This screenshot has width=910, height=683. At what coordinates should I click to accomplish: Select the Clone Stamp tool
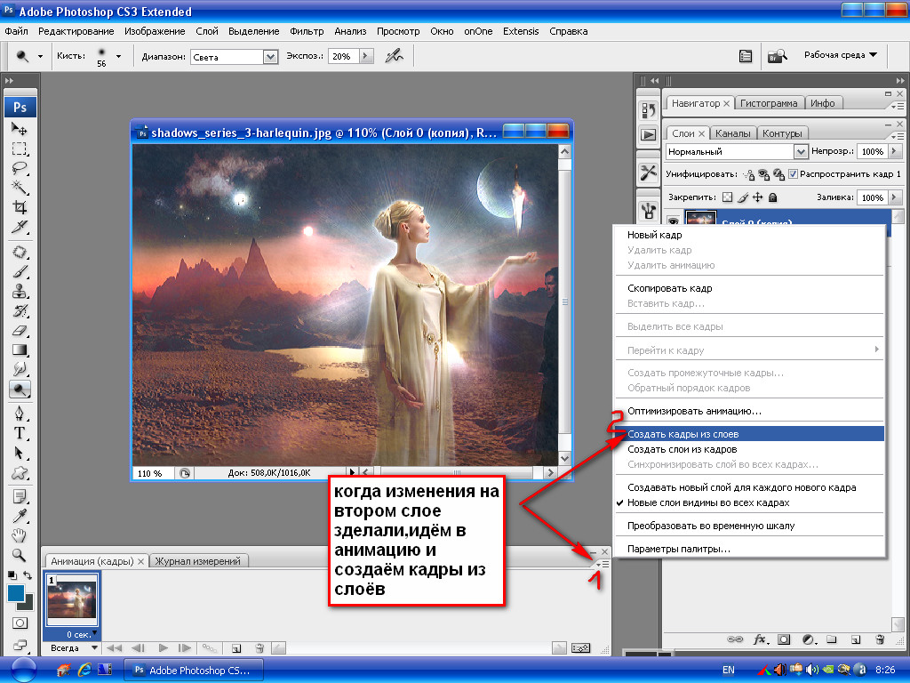[x=20, y=291]
